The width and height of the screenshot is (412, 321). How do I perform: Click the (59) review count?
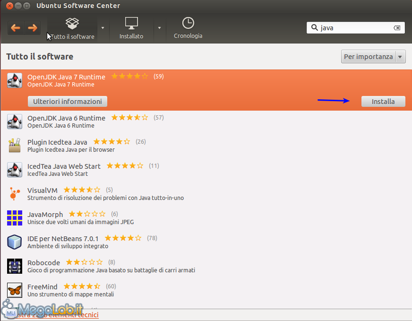coord(159,77)
